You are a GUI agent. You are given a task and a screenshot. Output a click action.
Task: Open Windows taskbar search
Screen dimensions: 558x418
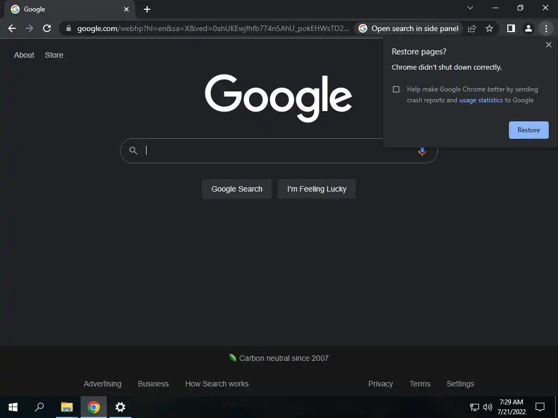[x=39, y=407]
